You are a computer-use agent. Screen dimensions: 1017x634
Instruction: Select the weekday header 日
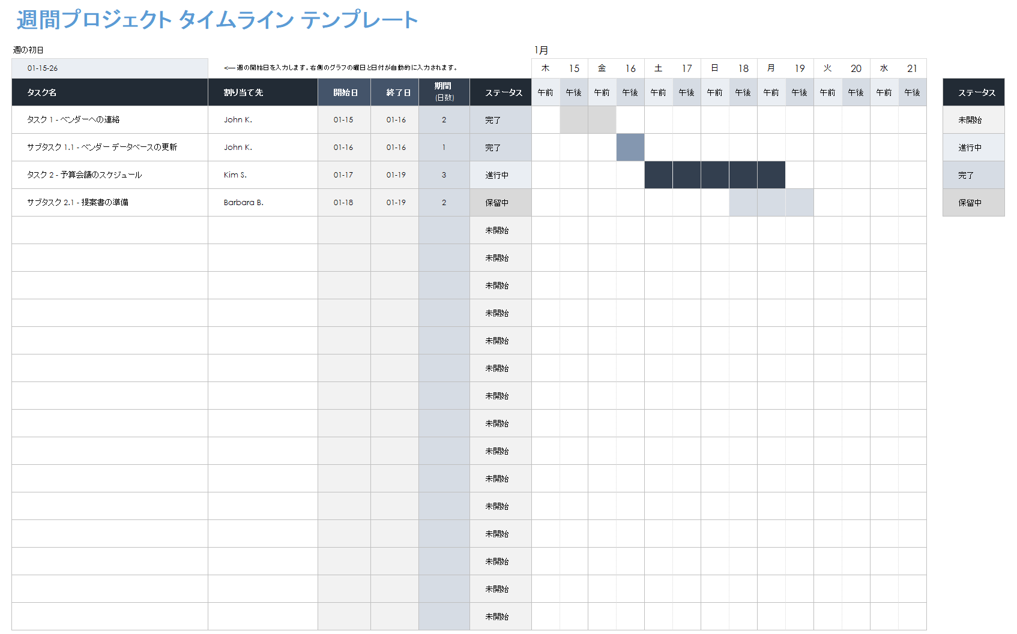(x=715, y=68)
